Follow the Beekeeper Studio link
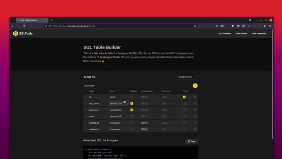Image resolution: width=282 pixels, height=159 pixels. point(110,57)
